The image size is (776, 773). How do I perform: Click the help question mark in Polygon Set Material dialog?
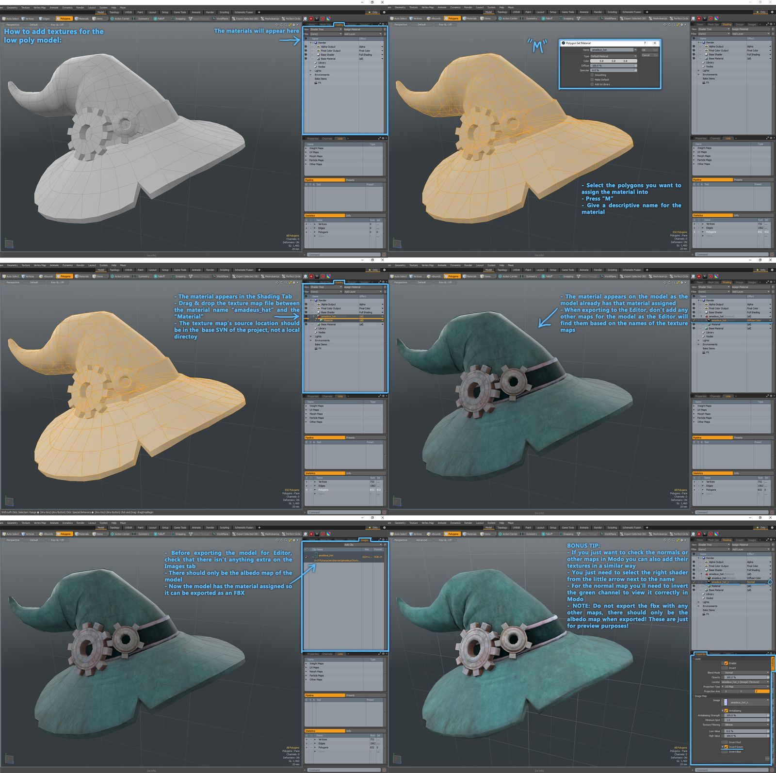[x=645, y=43]
